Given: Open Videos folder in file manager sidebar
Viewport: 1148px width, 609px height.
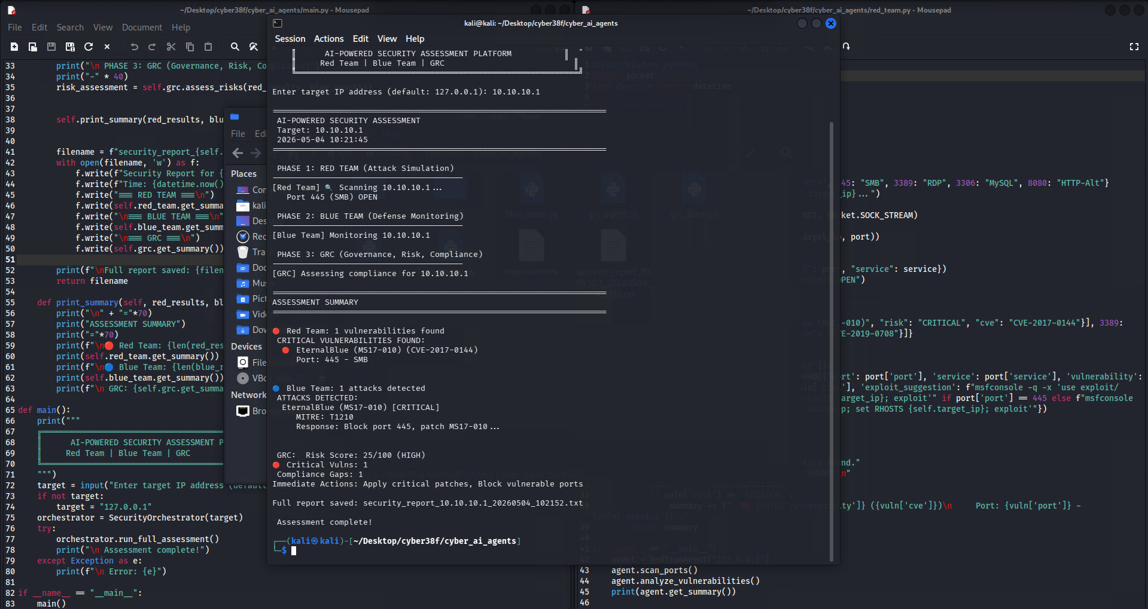Looking at the screenshot, I should (251, 314).
